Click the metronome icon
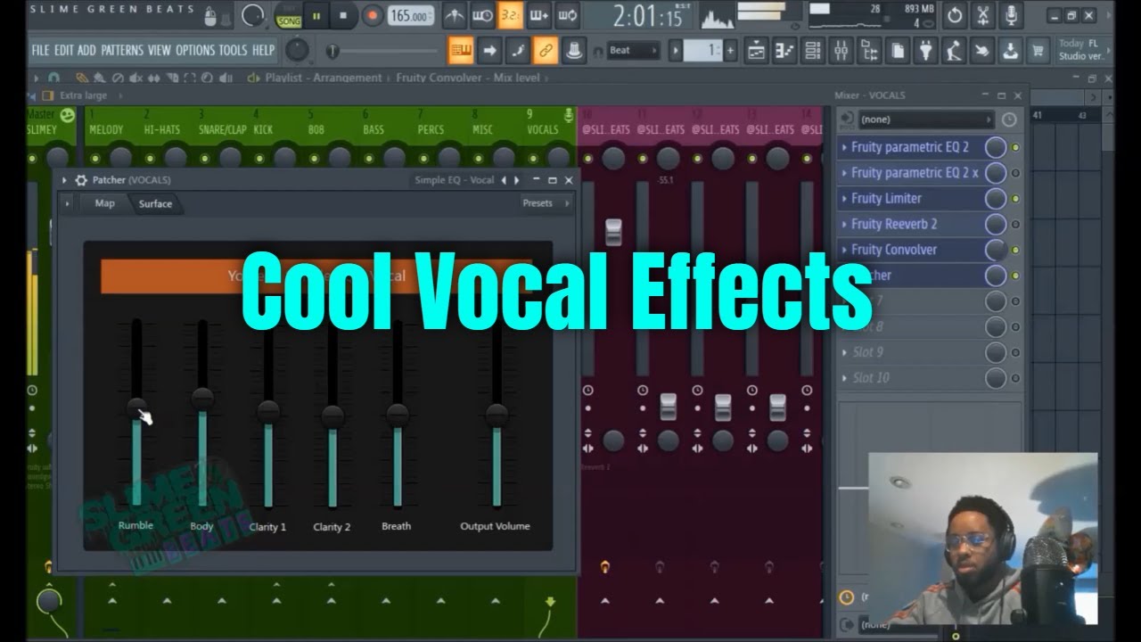The width and height of the screenshot is (1141, 642). pos(455,15)
